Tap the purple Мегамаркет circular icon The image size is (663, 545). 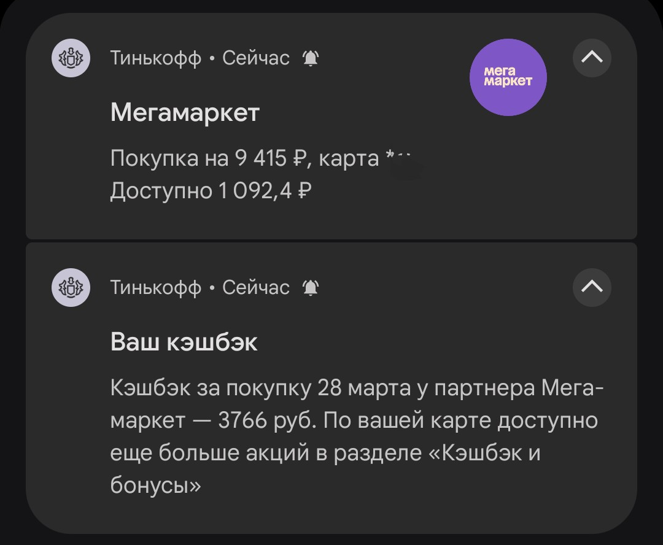pyautogui.click(x=508, y=77)
